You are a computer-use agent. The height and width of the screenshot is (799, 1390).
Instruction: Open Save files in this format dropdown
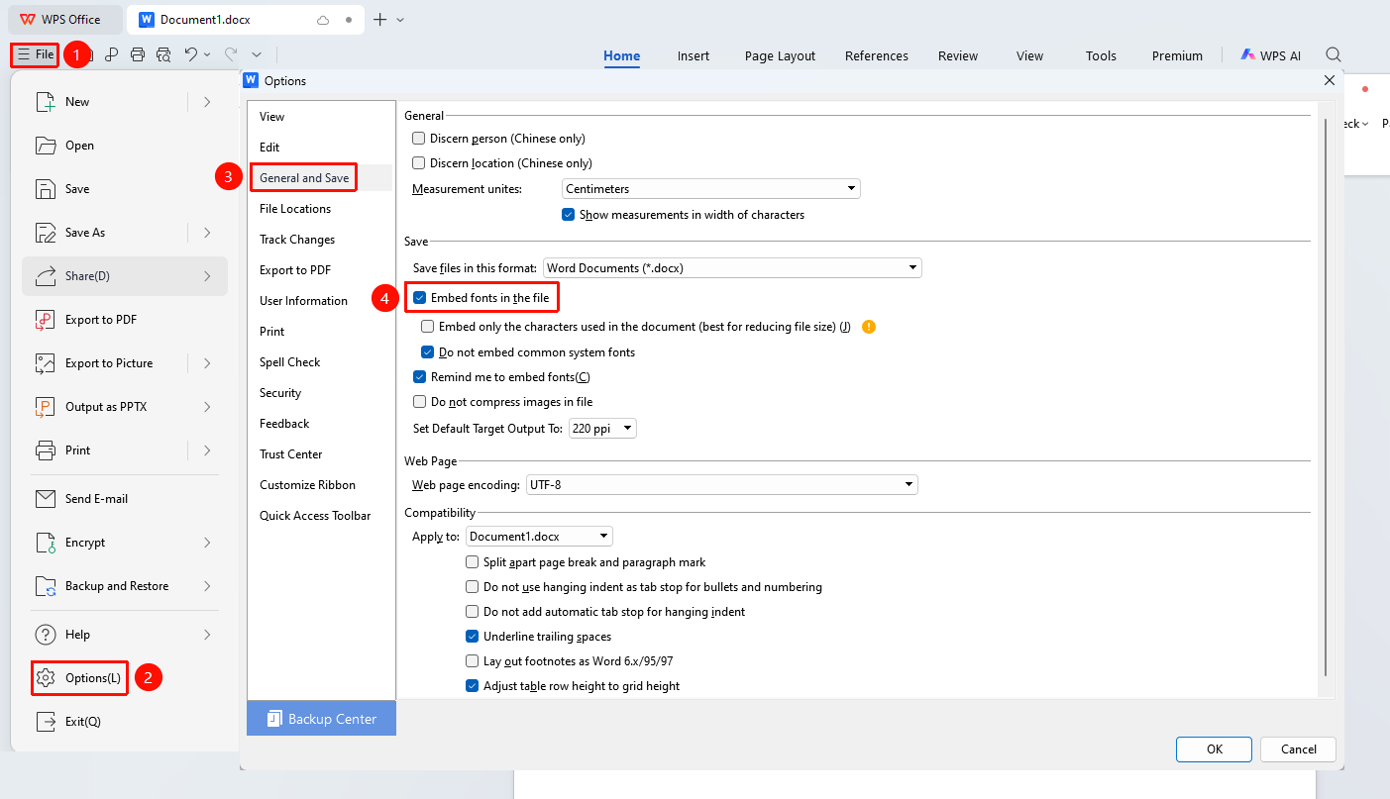(732, 267)
